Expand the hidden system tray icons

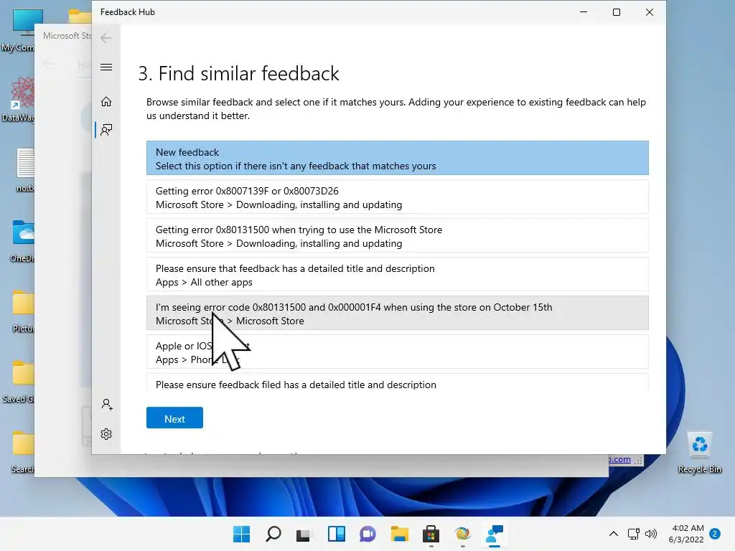613,534
